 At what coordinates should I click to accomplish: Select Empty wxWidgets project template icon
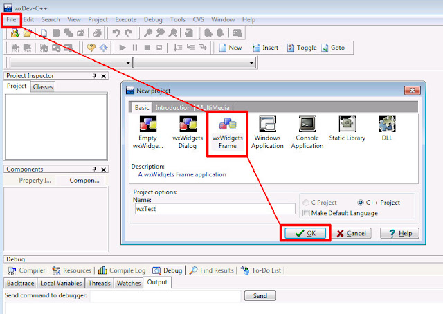point(147,132)
